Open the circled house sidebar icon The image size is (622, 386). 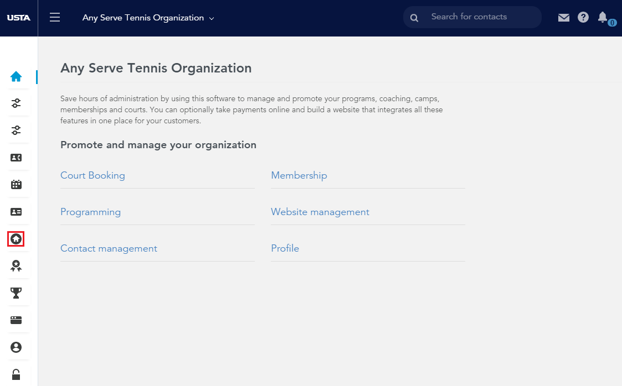tap(16, 239)
